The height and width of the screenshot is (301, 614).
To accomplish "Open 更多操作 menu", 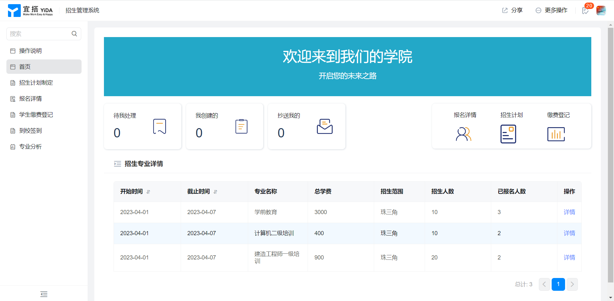I will pos(551,11).
